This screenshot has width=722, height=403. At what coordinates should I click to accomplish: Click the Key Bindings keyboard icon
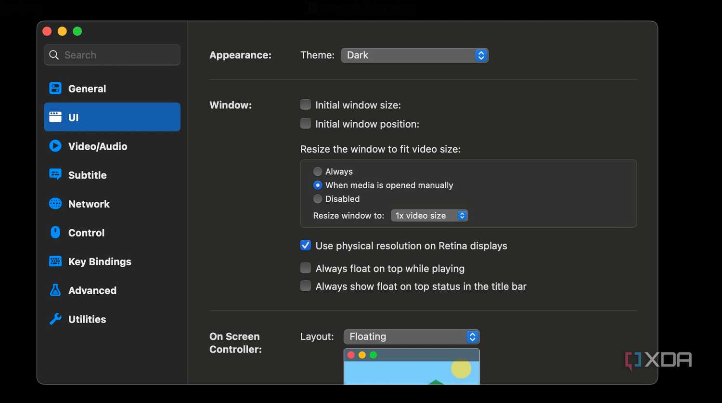click(x=55, y=261)
